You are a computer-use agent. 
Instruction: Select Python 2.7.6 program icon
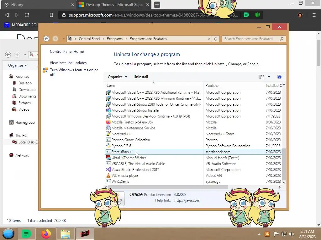tap(108, 146)
